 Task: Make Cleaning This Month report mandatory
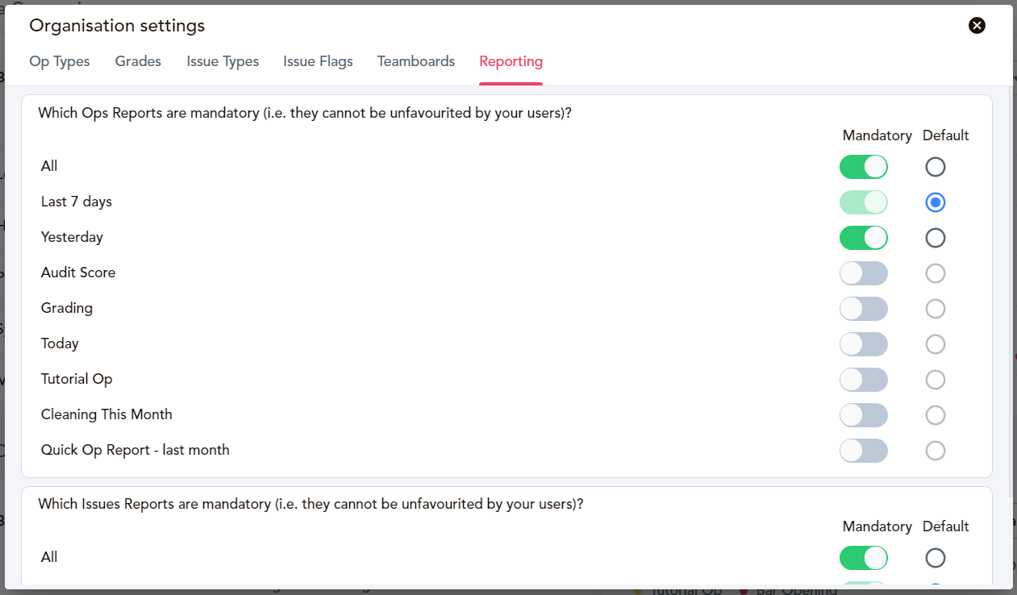coord(863,415)
